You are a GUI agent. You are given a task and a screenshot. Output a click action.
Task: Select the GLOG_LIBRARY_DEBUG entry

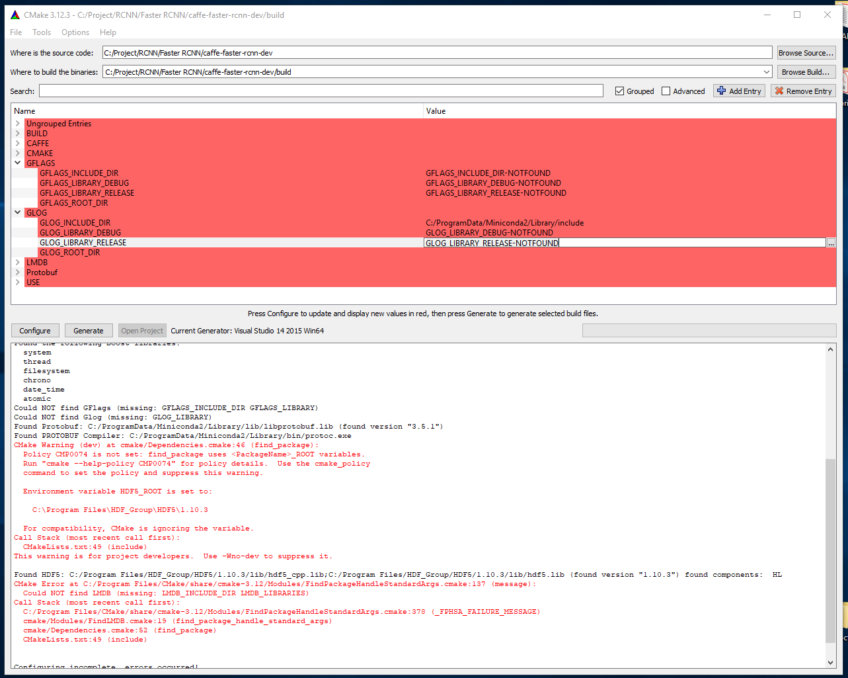click(81, 233)
